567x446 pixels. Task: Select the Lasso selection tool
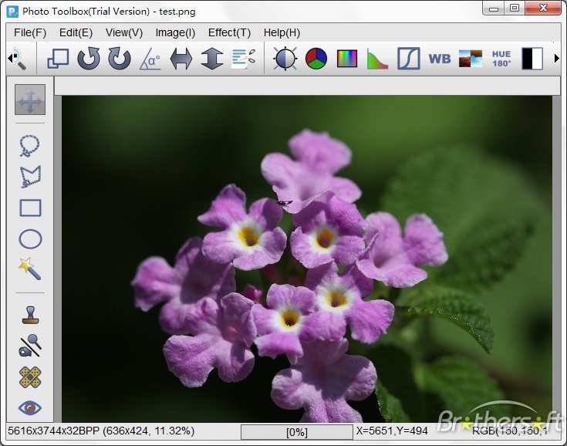point(29,146)
